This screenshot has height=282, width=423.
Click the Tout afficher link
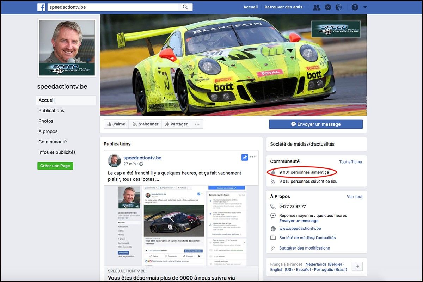tap(351, 162)
